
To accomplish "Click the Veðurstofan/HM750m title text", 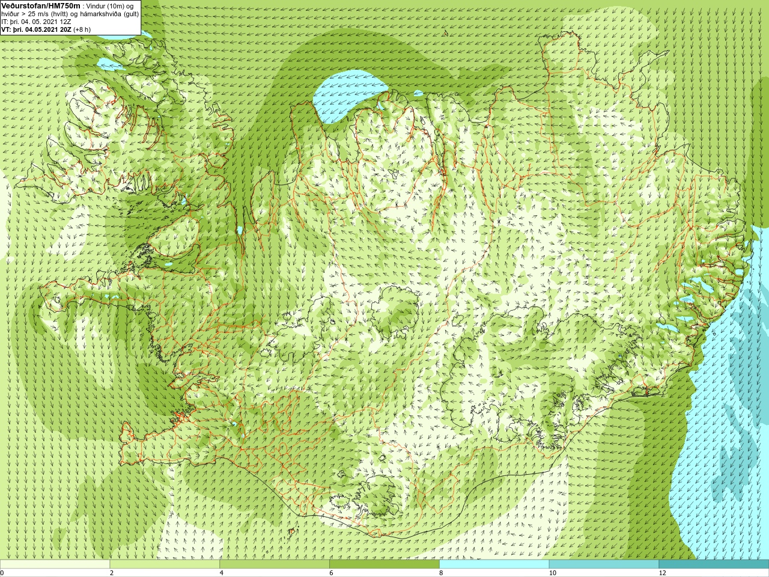I will click(x=40, y=5).
